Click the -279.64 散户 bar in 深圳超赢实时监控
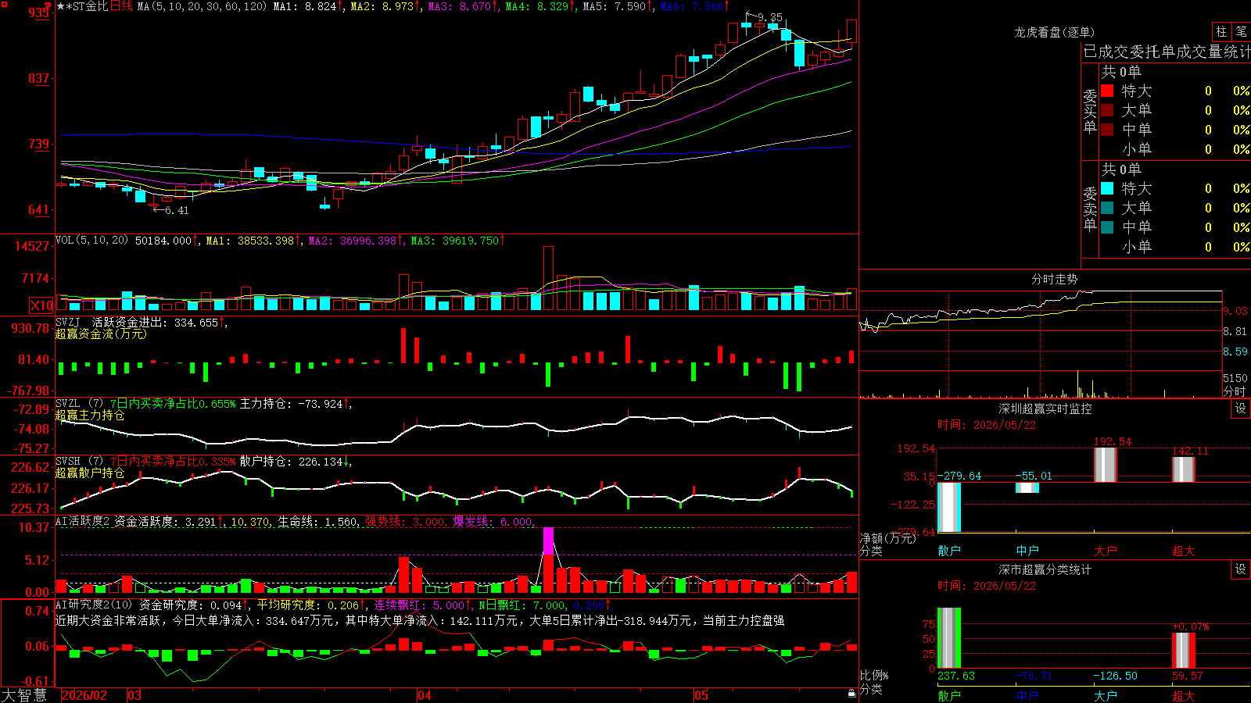 949,507
